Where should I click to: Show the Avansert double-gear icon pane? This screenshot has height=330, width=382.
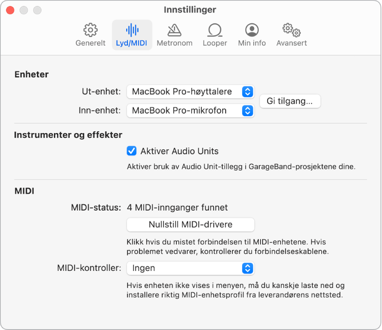tap(291, 30)
